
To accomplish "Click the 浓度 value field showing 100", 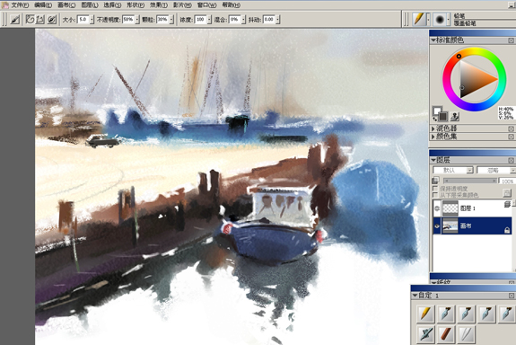I will click(200, 20).
